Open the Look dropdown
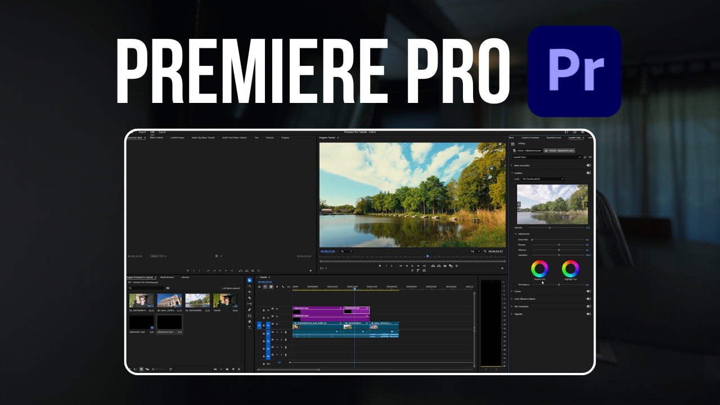The height and width of the screenshot is (405, 720). point(543,179)
